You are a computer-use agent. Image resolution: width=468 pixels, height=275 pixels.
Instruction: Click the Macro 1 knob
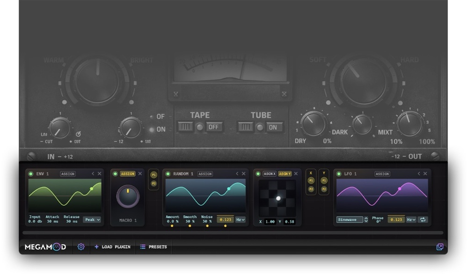coord(127,196)
